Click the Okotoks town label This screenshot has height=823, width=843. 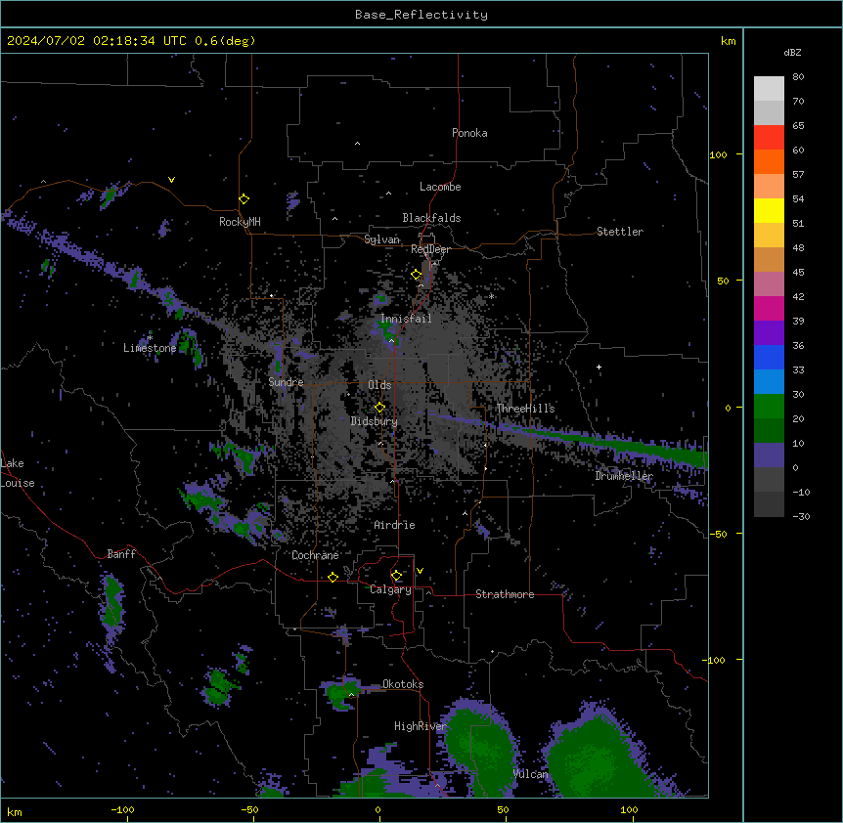pyautogui.click(x=403, y=684)
